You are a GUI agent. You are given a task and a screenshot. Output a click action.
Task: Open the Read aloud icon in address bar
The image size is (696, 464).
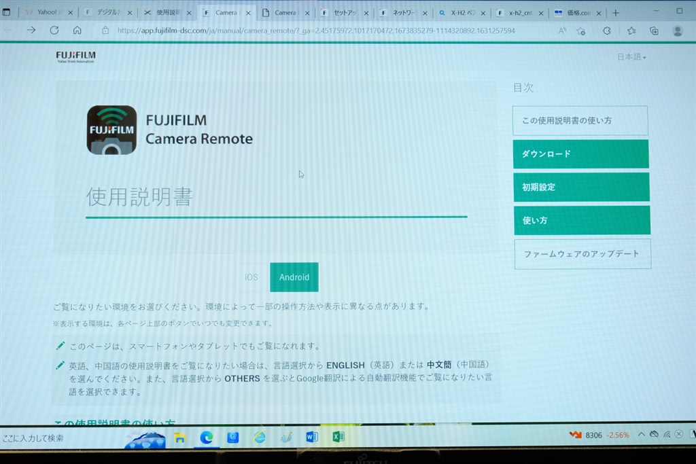click(x=562, y=31)
